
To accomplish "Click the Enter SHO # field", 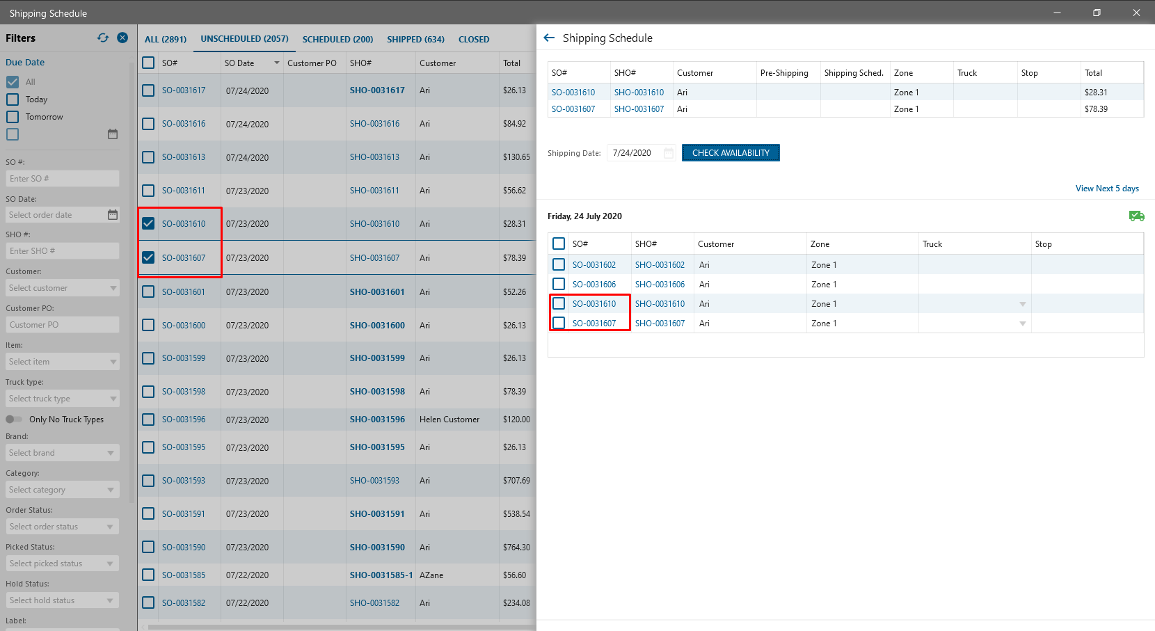I will coord(63,251).
